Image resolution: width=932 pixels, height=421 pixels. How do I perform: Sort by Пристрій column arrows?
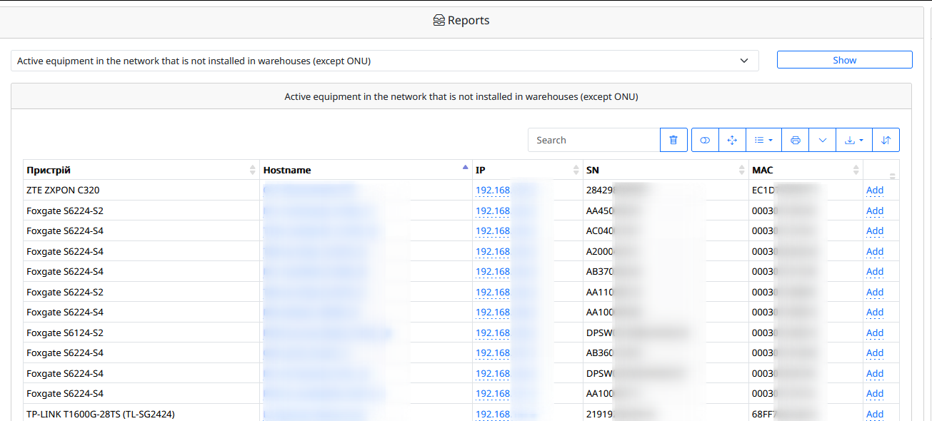pyautogui.click(x=252, y=170)
